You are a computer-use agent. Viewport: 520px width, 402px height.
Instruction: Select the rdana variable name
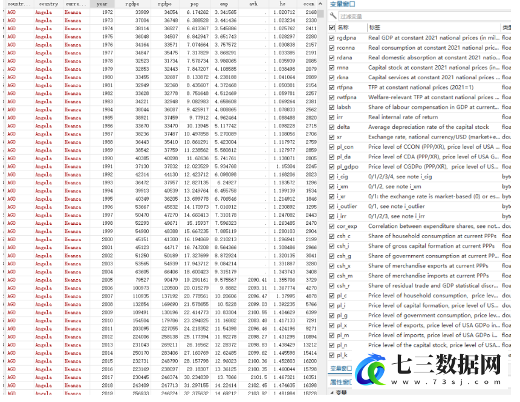[344, 57]
